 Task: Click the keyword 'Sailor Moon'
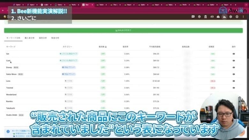[11, 74]
